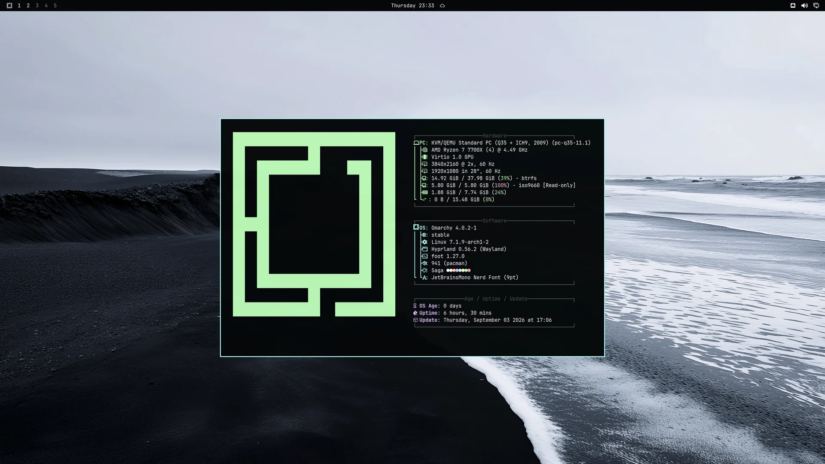Switch to workspace 5
This screenshot has height=464, width=825.
(x=55, y=6)
